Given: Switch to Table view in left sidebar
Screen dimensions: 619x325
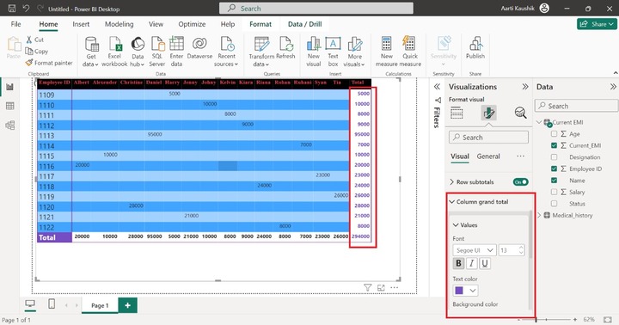Looking at the screenshot, I should [x=9, y=106].
